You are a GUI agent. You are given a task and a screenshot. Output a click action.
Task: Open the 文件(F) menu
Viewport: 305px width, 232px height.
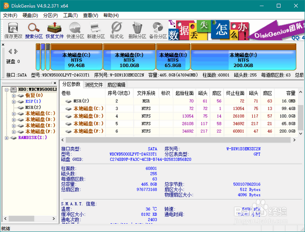coord(10,15)
